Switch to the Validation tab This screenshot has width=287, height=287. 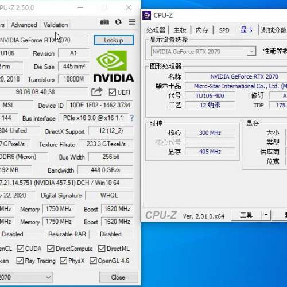(x=56, y=25)
